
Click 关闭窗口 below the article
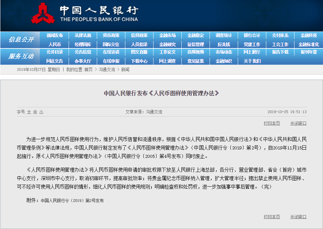pyautogui.click(x=298, y=217)
